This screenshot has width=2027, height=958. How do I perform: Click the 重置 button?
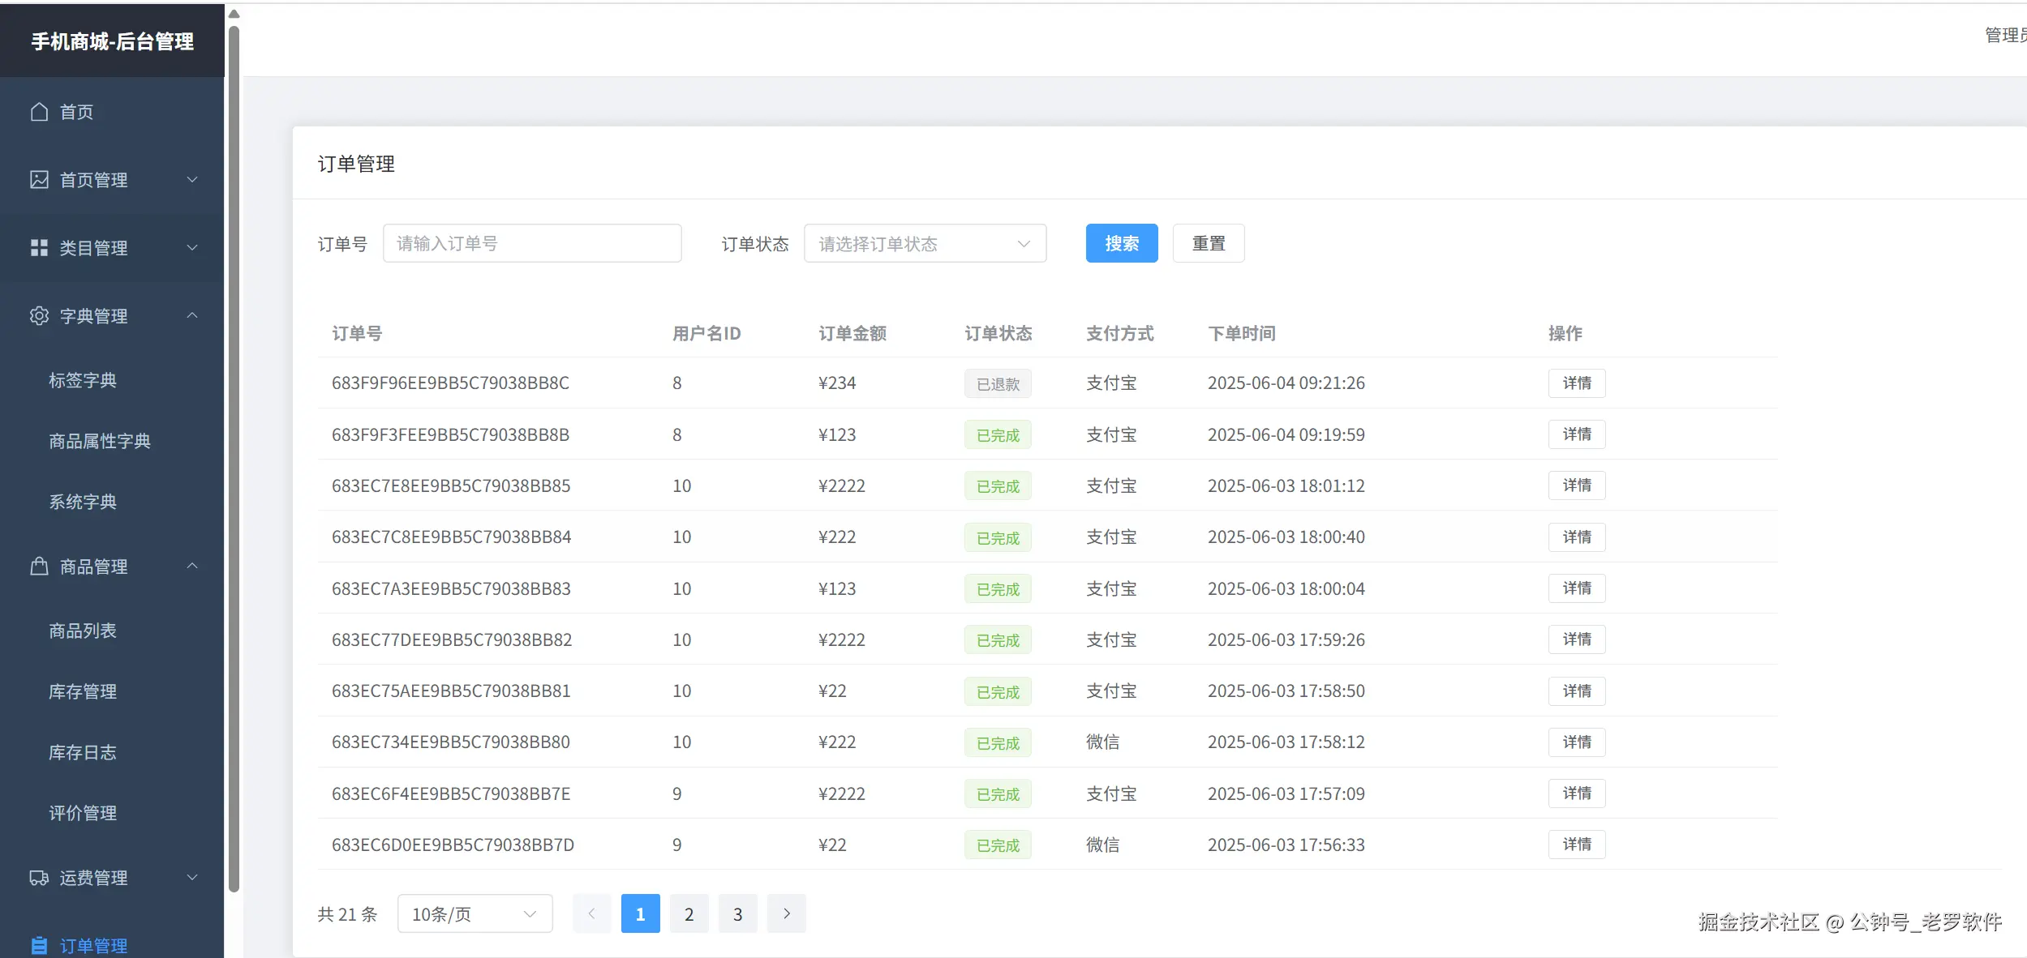tap(1208, 244)
